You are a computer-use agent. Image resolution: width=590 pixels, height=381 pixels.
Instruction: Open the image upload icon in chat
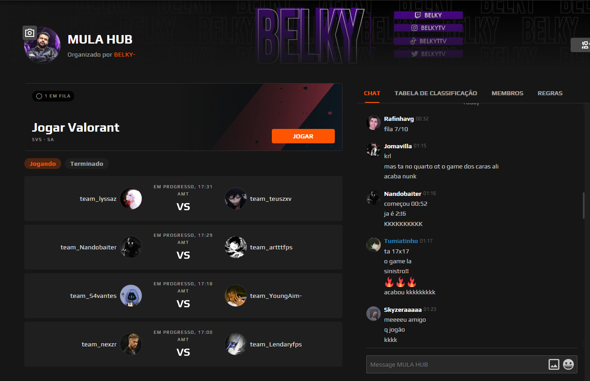554,364
